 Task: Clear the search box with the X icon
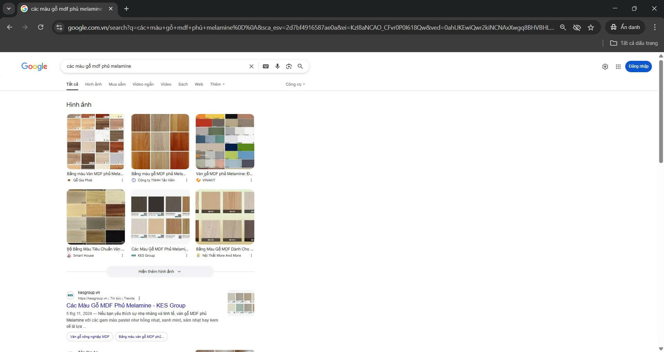point(252,66)
